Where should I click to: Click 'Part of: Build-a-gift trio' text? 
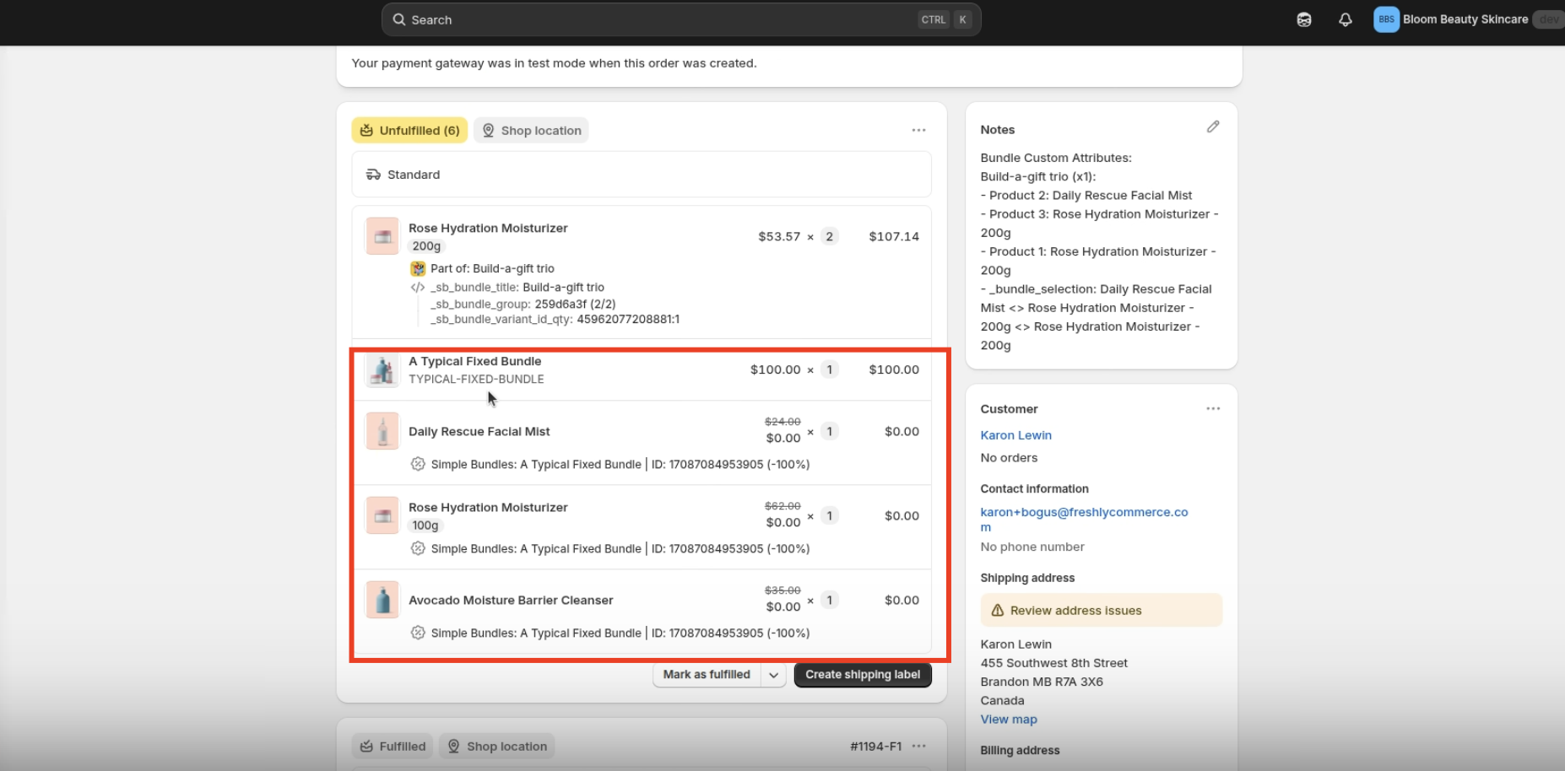click(x=492, y=268)
